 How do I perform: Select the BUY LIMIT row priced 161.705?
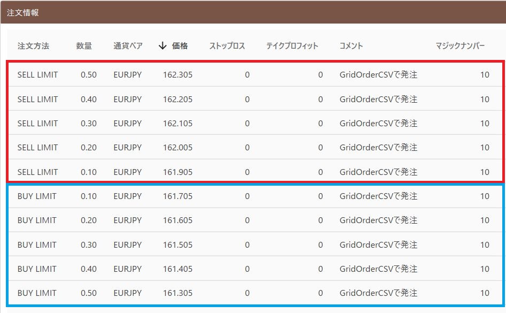coord(255,196)
